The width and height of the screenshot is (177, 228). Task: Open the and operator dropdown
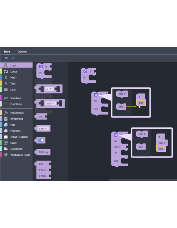pos(50,103)
